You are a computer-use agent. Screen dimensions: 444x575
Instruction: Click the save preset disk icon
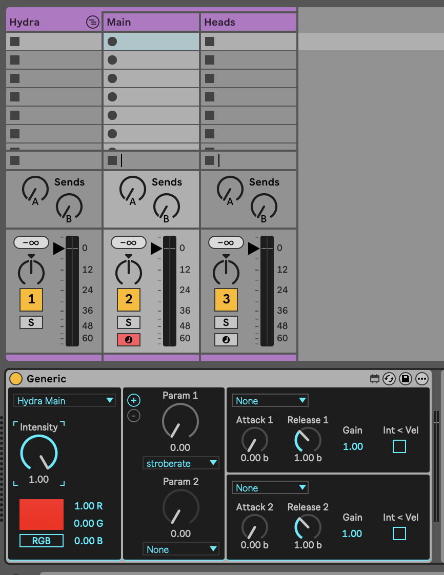(406, 379)
